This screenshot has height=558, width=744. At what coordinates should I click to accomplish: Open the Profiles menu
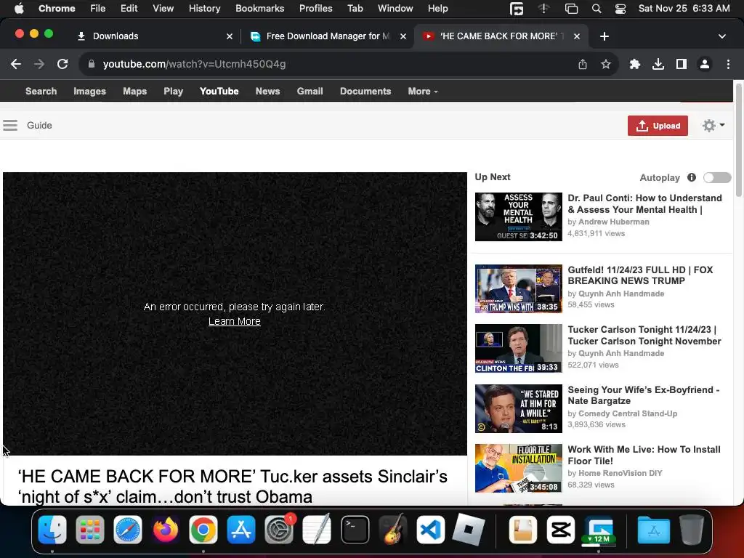315,9
